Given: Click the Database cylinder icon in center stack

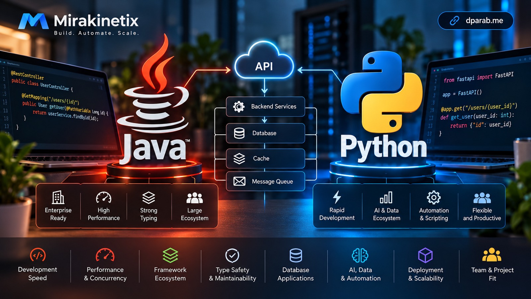Looking at the screenshot, I should (239, 133).
